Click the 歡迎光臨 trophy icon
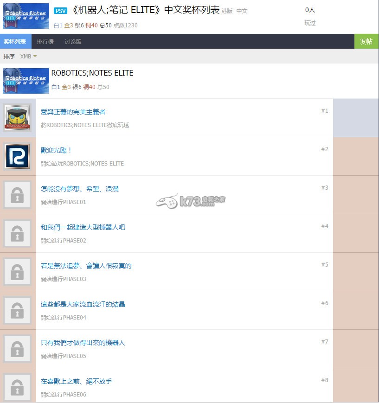The height and width of the screenshot is (403, 379). (x=17, y=156)
